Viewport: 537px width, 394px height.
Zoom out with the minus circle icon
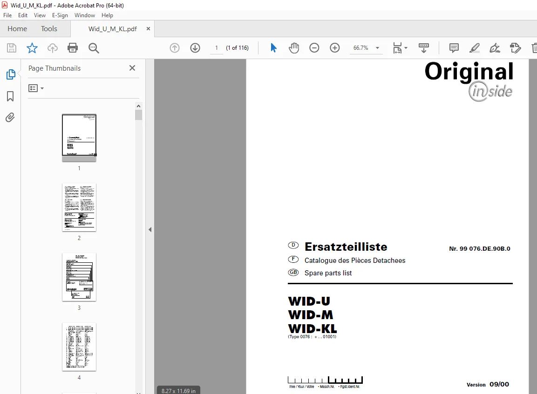314,48
